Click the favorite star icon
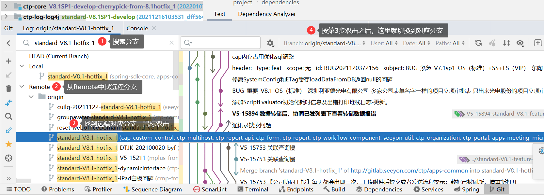 pos(9,144)
